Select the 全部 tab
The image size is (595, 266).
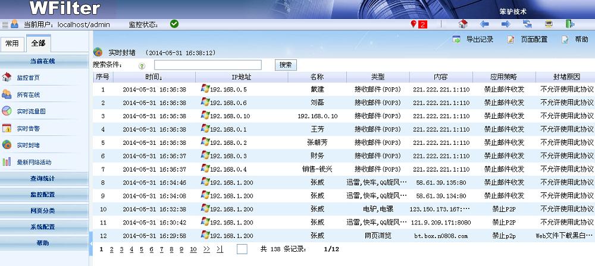[x=38, y=43]
